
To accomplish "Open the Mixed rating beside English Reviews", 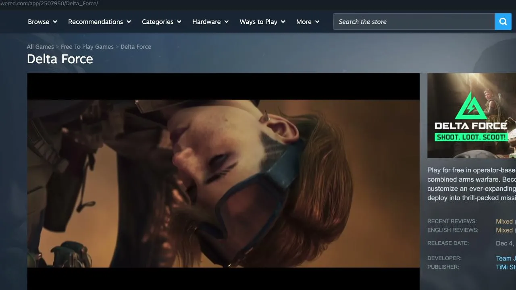I will click(504, 230).
